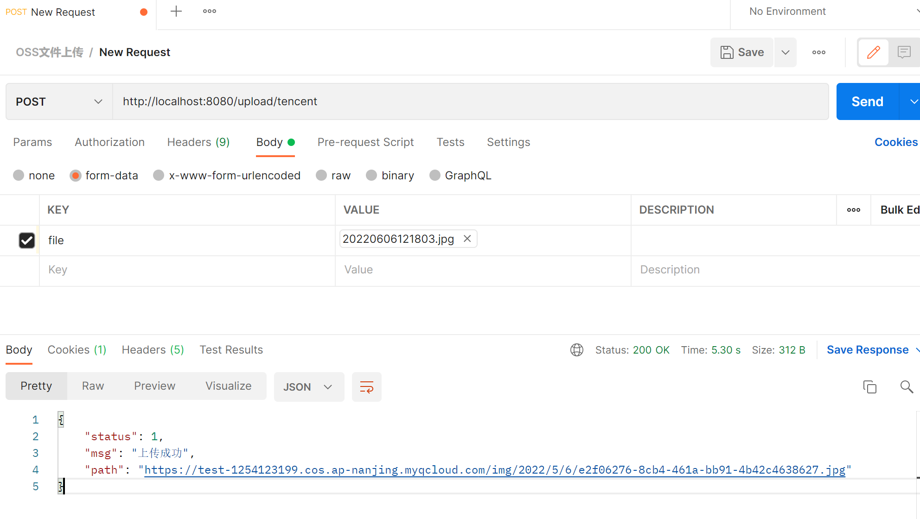The width and height of the screenshot is (920, 519).
Task: Expand the HTTP method POST dropdown
Action: 97,101
